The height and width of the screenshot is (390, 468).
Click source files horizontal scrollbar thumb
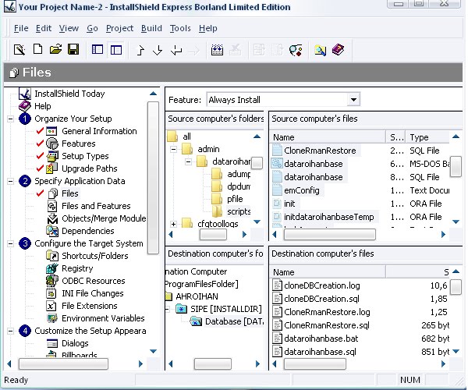(x=330, y=235)
